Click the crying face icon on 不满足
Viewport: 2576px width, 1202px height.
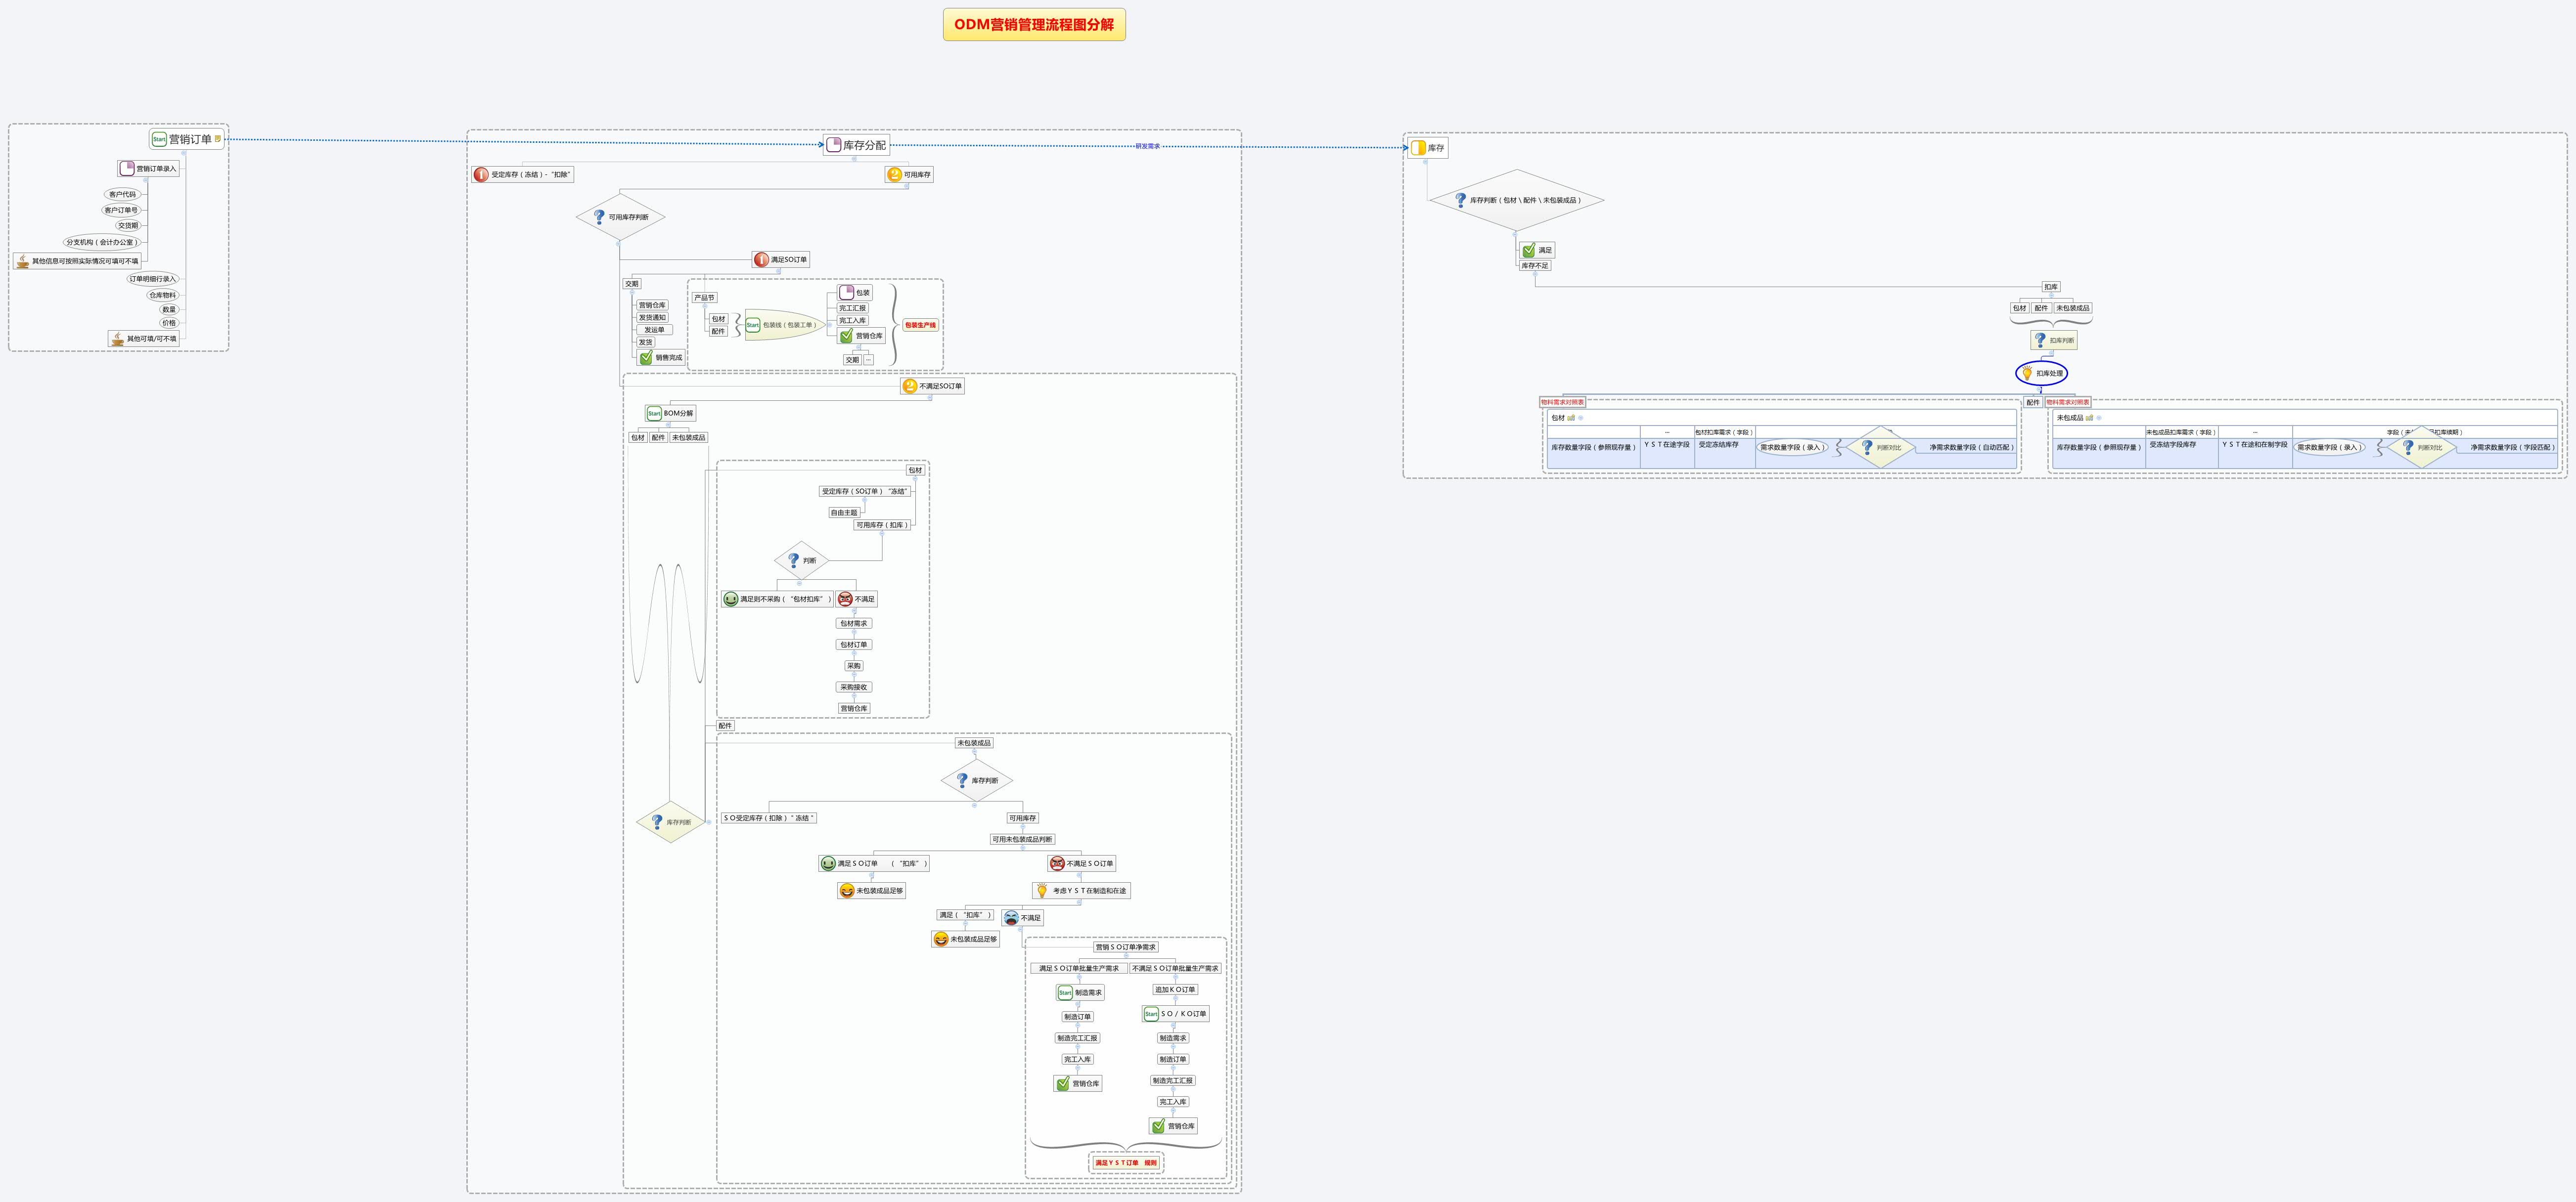pos(1011,917)
